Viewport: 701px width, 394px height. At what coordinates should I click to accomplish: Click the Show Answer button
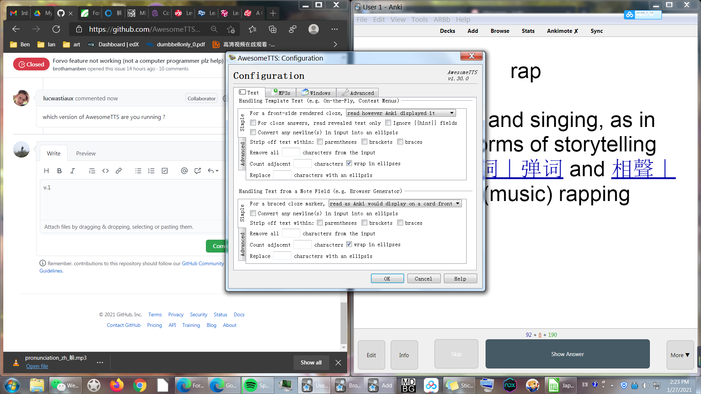click(x=567, y=354)
